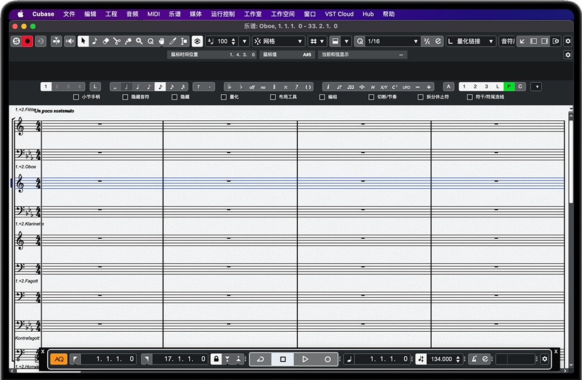
Task: Check the 拆分休止符 checkbox
Action: tap(421, 96)
